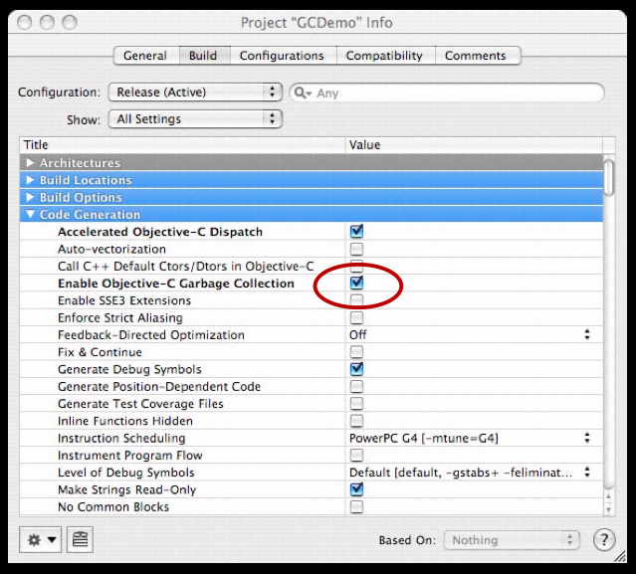
Task: Disable Generate Debug Symbols checkbox
Action: coord(356,369)
